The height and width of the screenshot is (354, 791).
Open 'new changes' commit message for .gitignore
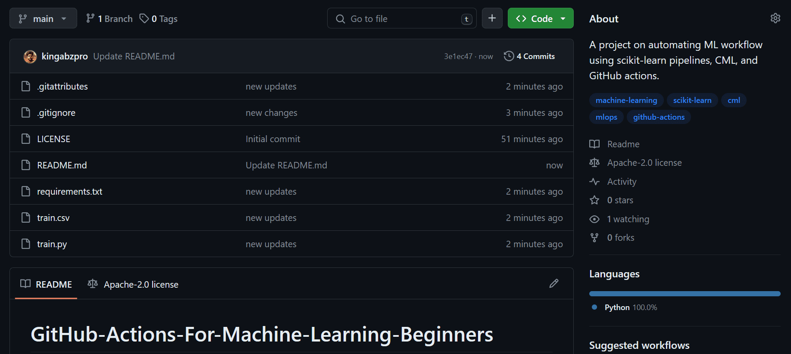tap(272, 113)
